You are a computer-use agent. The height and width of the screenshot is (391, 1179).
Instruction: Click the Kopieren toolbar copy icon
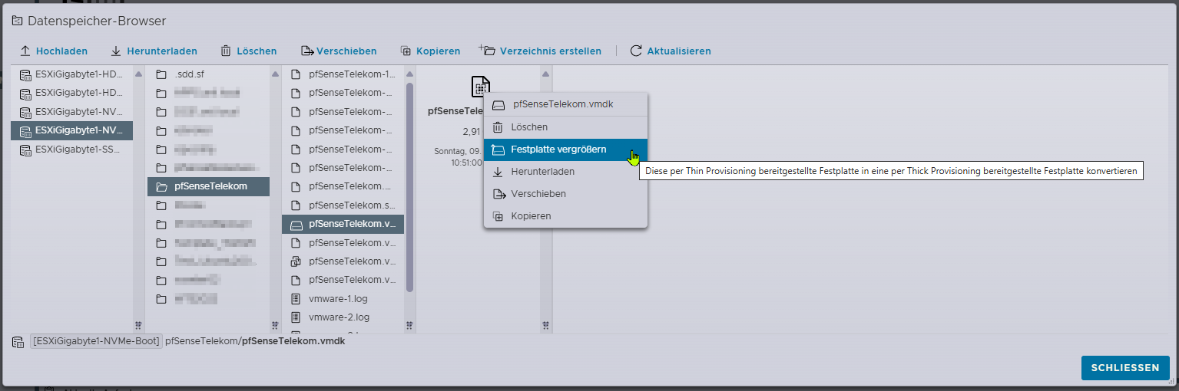pos(406,51)
